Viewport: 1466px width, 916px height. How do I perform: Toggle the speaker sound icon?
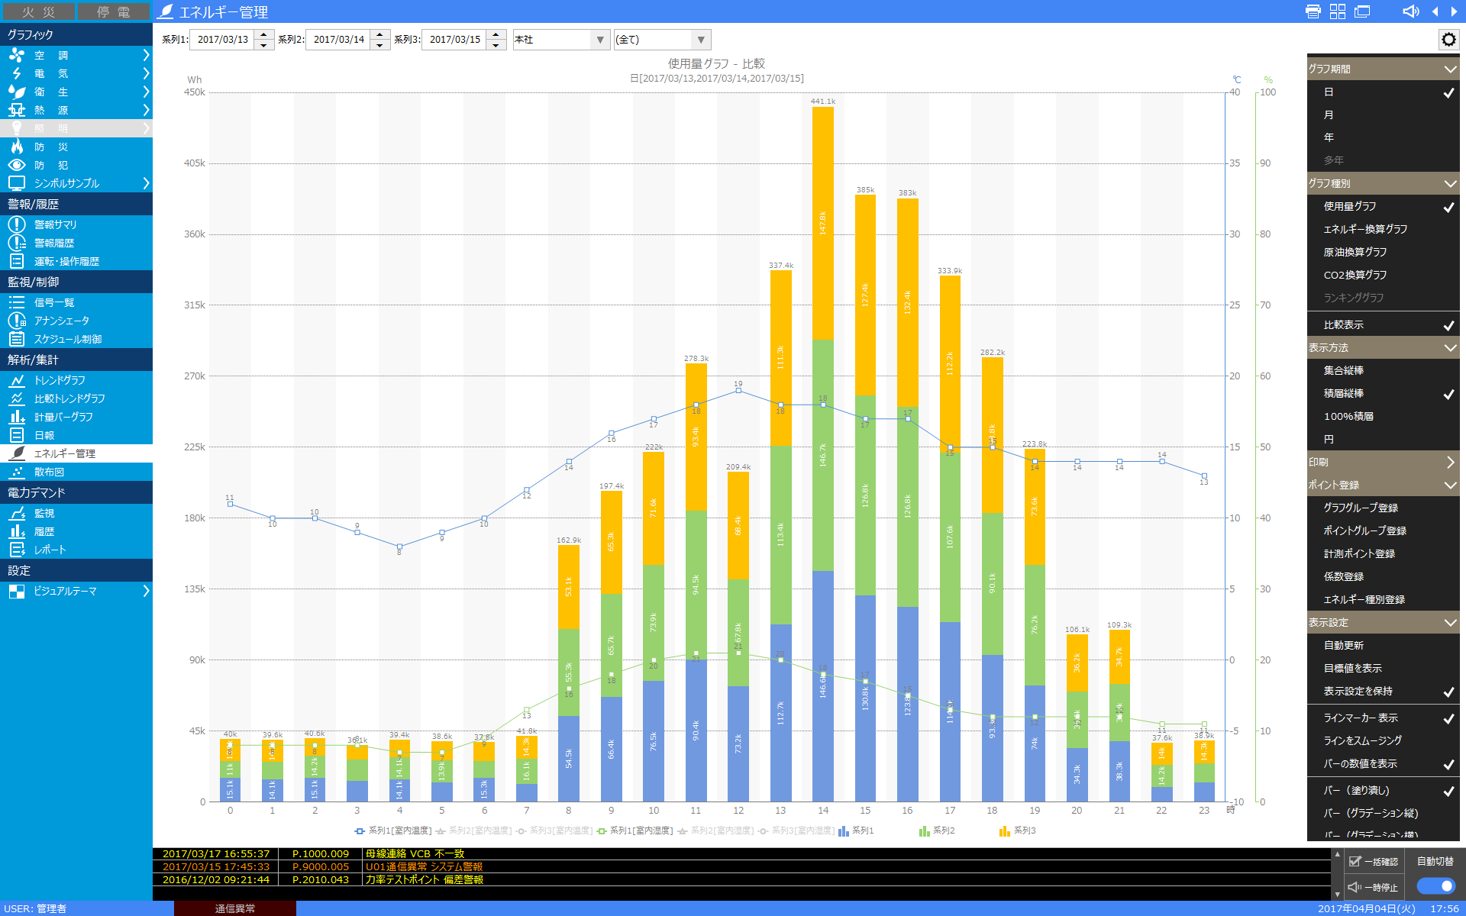point(1411,11)
